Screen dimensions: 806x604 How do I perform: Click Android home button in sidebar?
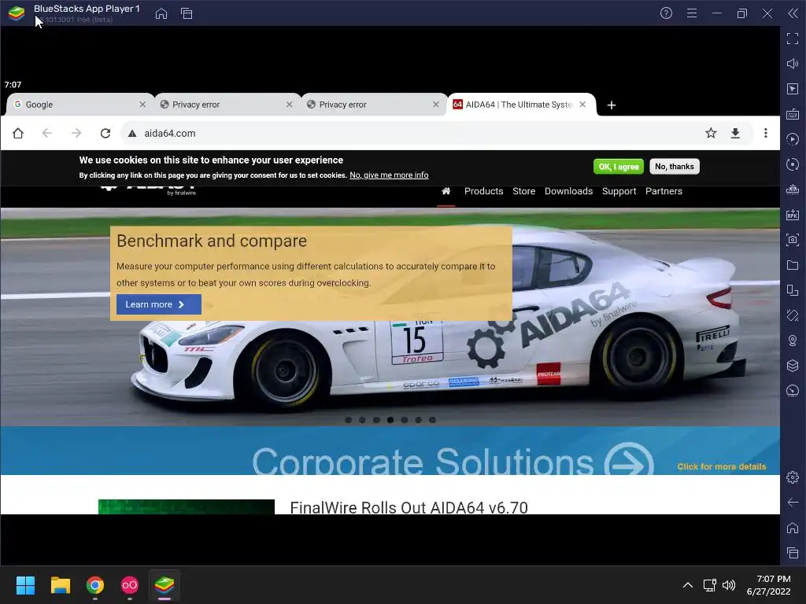[793, 528]
